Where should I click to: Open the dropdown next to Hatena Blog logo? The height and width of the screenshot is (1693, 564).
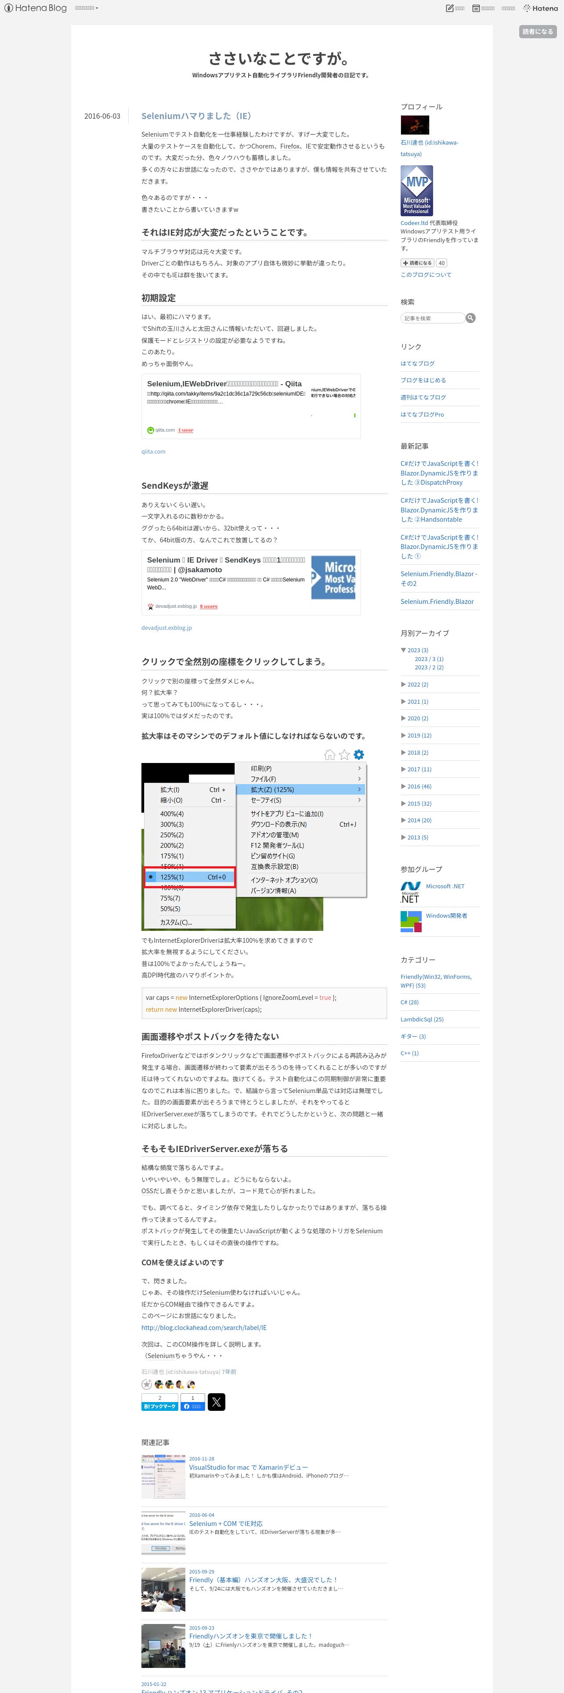point(86,8)
